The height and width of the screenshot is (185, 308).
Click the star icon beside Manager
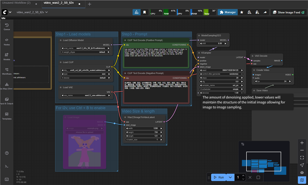(x=242, y=12)
